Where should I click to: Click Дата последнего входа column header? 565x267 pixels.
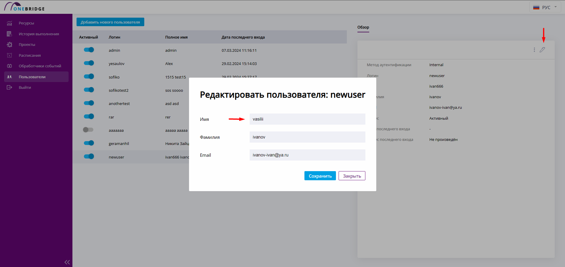[x=243, y=37]
